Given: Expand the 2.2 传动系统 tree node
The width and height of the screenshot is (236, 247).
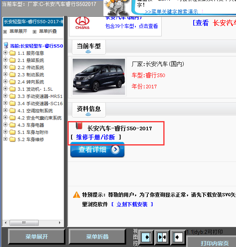Looking at the screenshot, I should coord(5,67).
